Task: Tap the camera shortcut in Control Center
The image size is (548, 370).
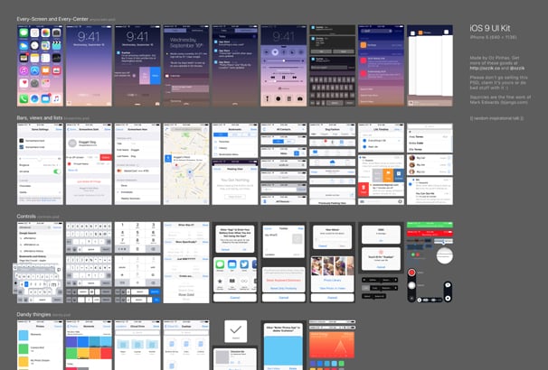Action: click(300, 98)
